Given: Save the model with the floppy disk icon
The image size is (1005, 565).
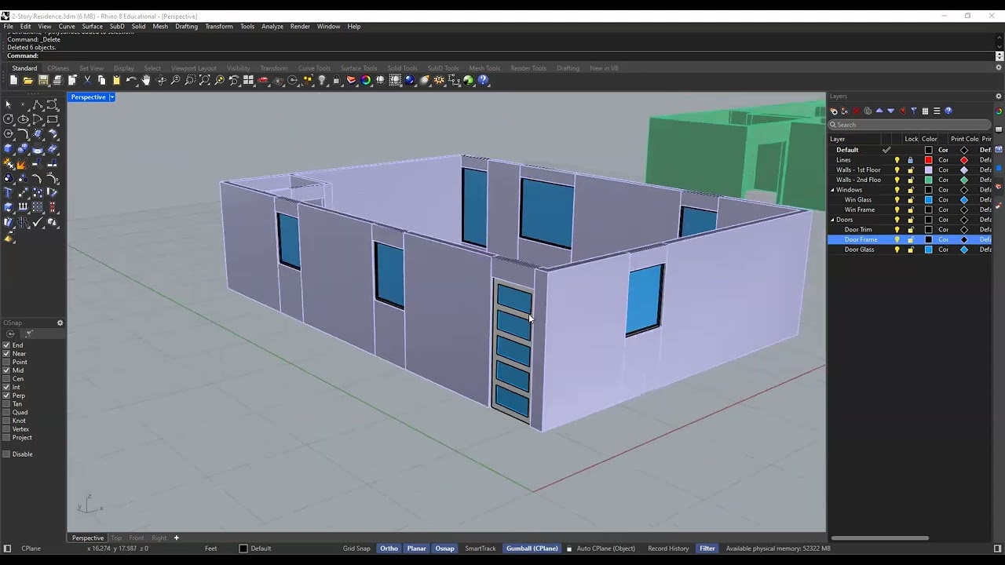Looking at the screenshot, I should (x=43, y=80).
